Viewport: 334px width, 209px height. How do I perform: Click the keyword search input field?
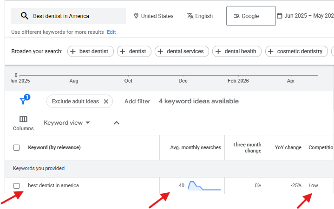[68, 16]
